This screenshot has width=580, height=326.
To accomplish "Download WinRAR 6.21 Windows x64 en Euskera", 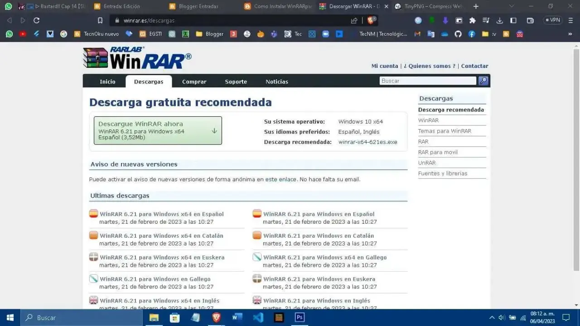I will [162, 258].
